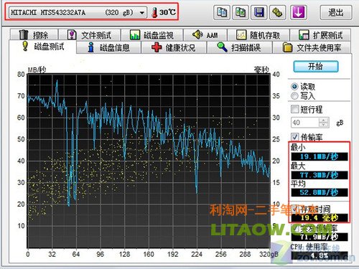This screenshot has height=269, width=359.
Task: Switch to the 磁盘信息 tab
Action: [x=109, y=47]
